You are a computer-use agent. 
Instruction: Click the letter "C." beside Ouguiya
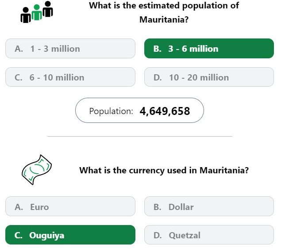(19, 235)
